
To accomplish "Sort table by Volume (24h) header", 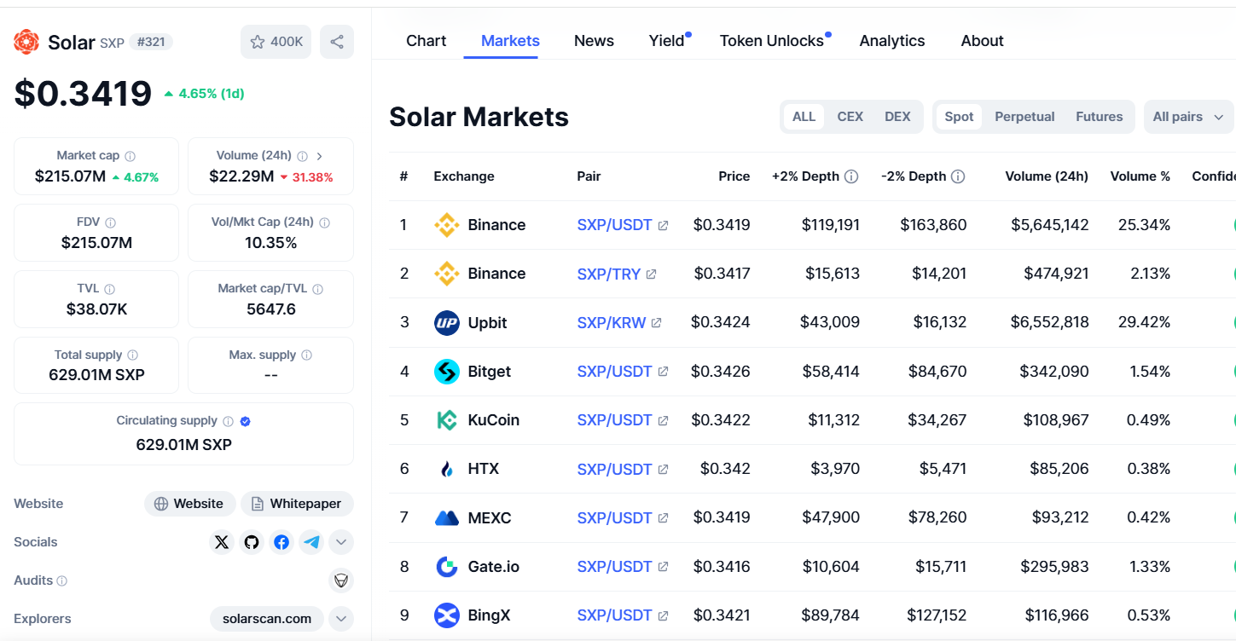I will [x=1047, y=176].
